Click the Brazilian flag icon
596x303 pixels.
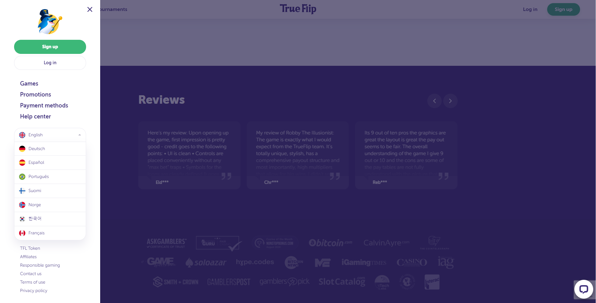coord(22,177)
